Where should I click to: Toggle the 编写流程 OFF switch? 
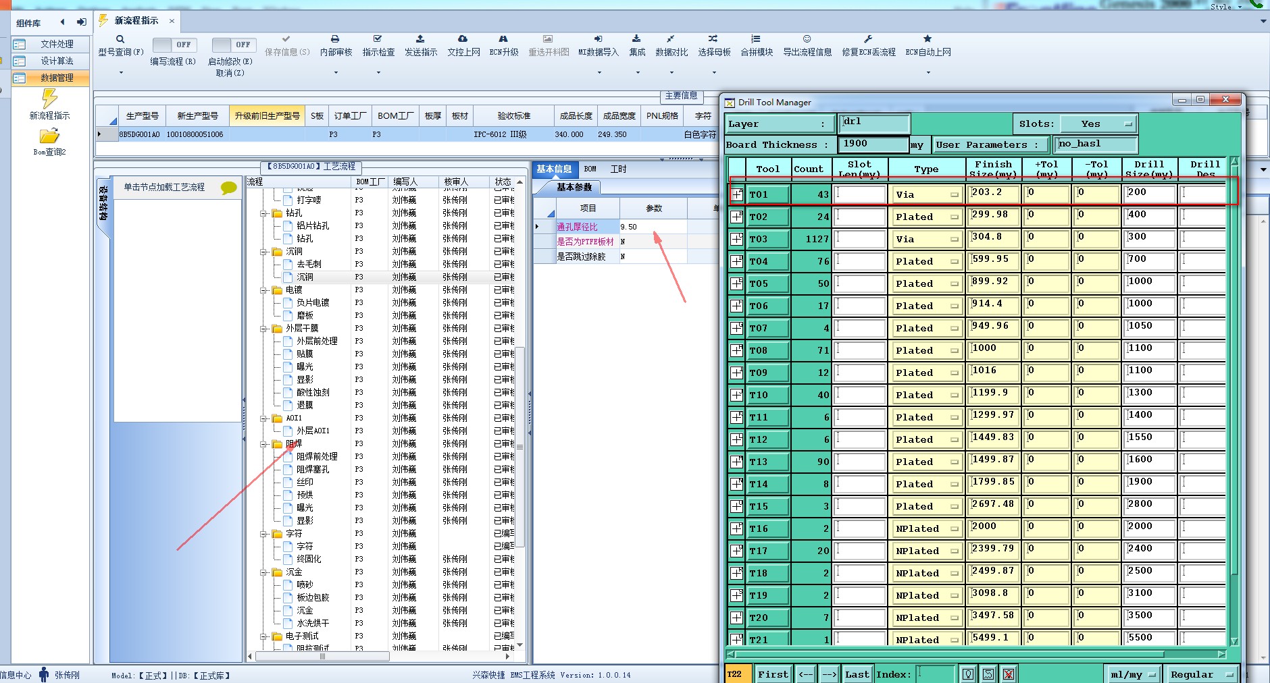point(175,45)
